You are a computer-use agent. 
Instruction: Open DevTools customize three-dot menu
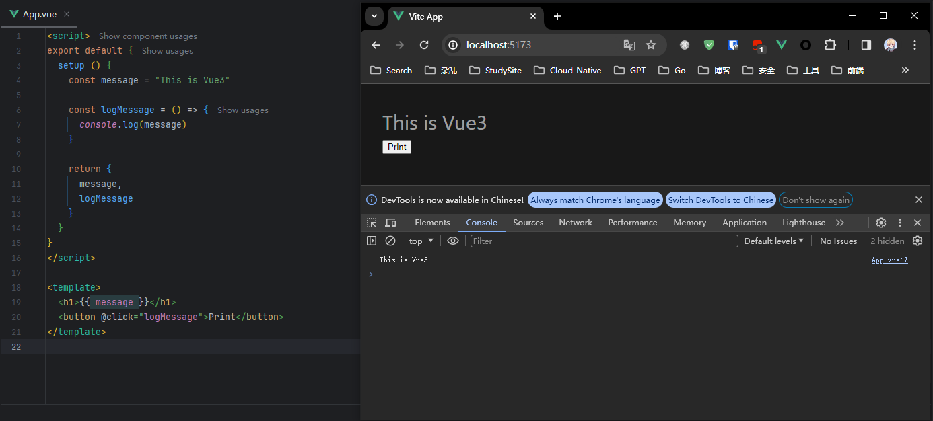click(900, 223)
